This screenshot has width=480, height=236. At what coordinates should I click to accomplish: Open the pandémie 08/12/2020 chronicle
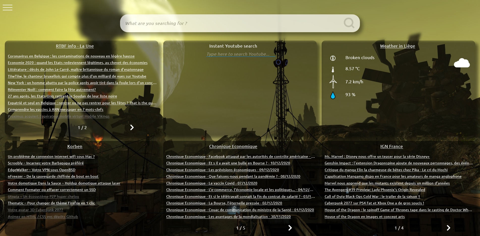[x=233, y=176]
